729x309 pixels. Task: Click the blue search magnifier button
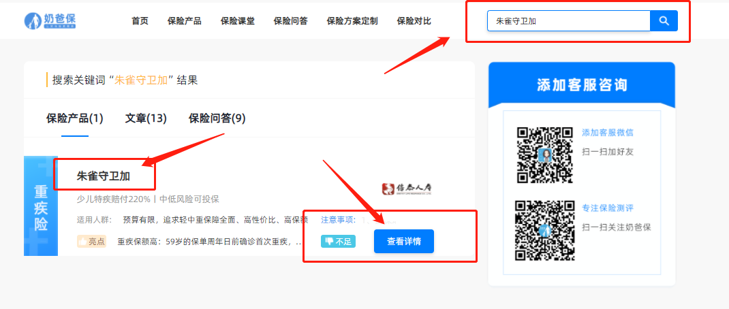(664, 21)
